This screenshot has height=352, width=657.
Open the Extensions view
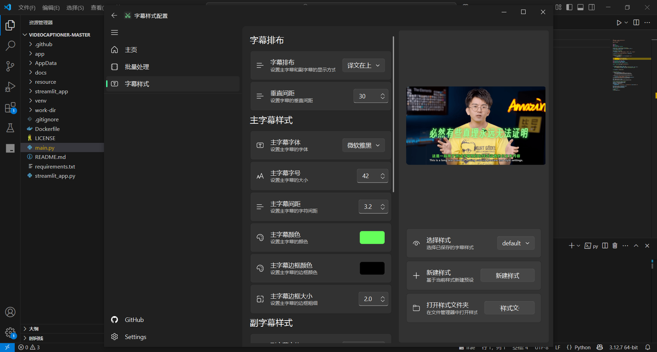click(10, 107)
